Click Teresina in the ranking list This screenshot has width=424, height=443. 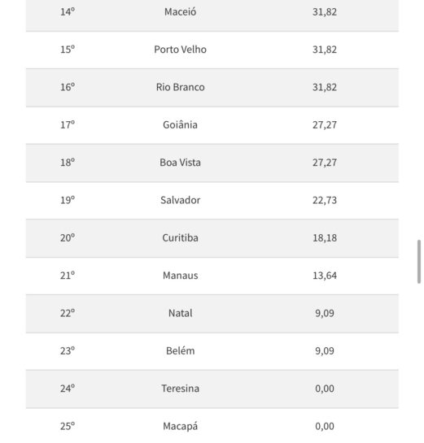(180, 389)
